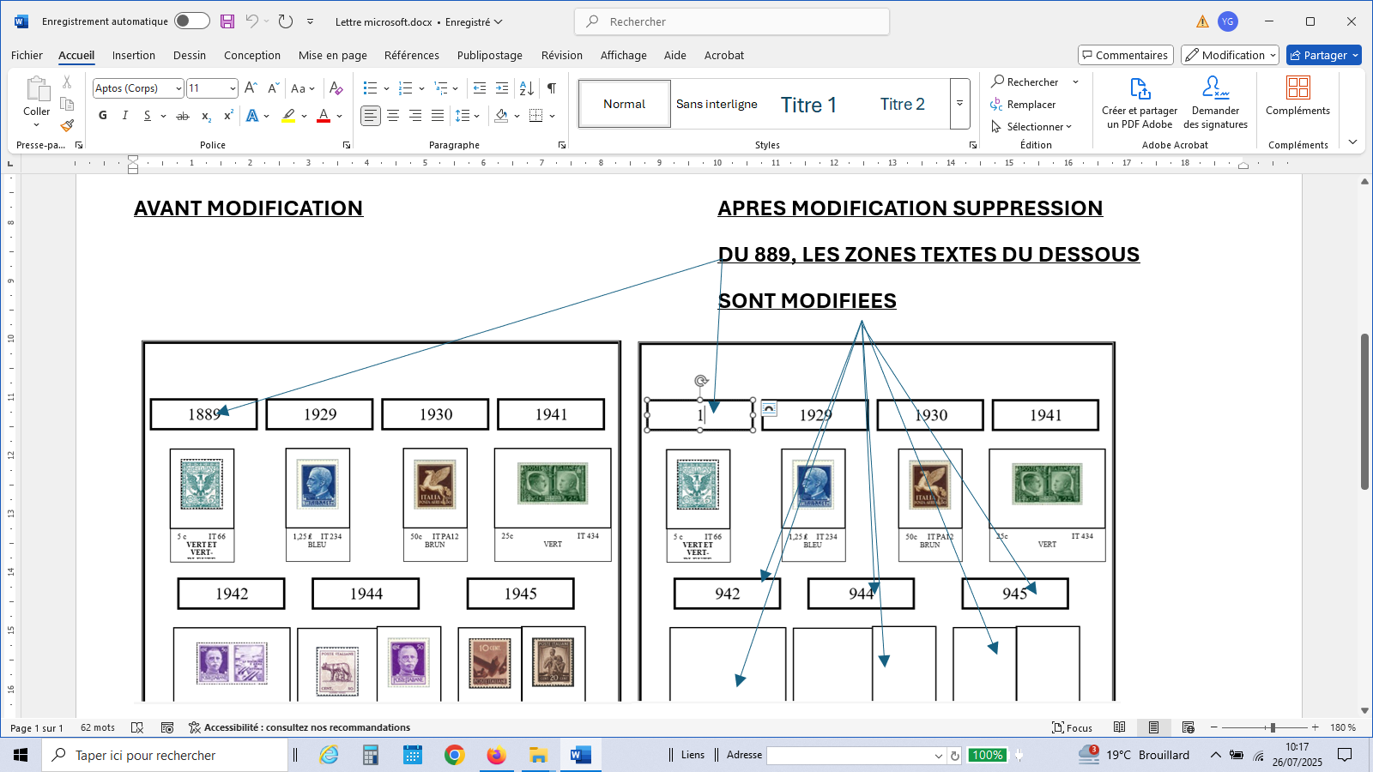Apply red font color
The image size is (1373, 772).
(x=324, y=115)
